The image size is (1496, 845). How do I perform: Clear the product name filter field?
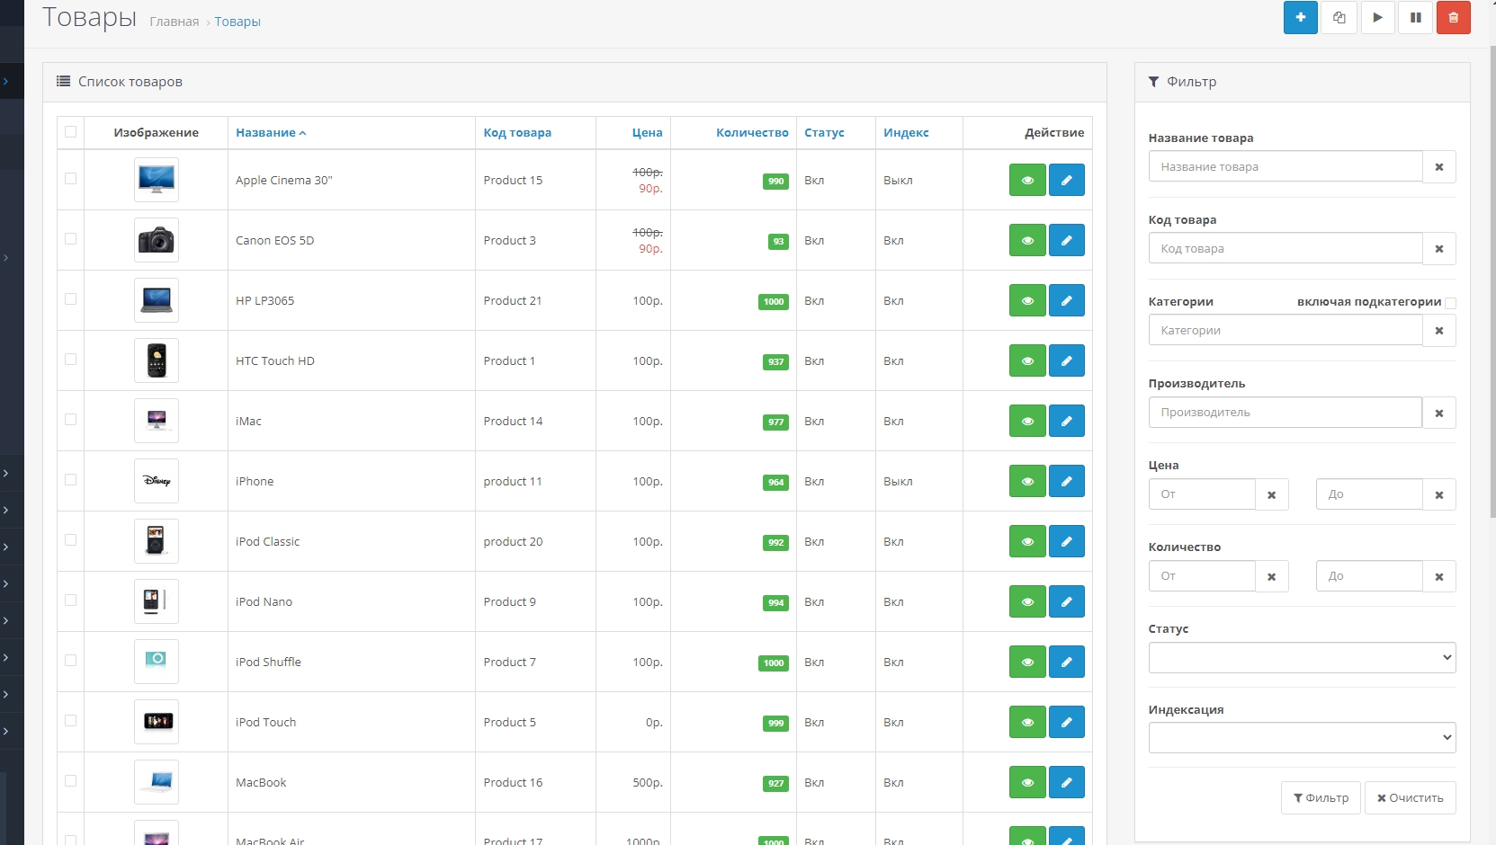(x=1438, y=167)
